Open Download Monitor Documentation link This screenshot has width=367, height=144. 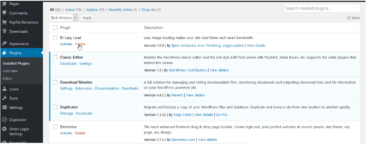tap(107, 88)
